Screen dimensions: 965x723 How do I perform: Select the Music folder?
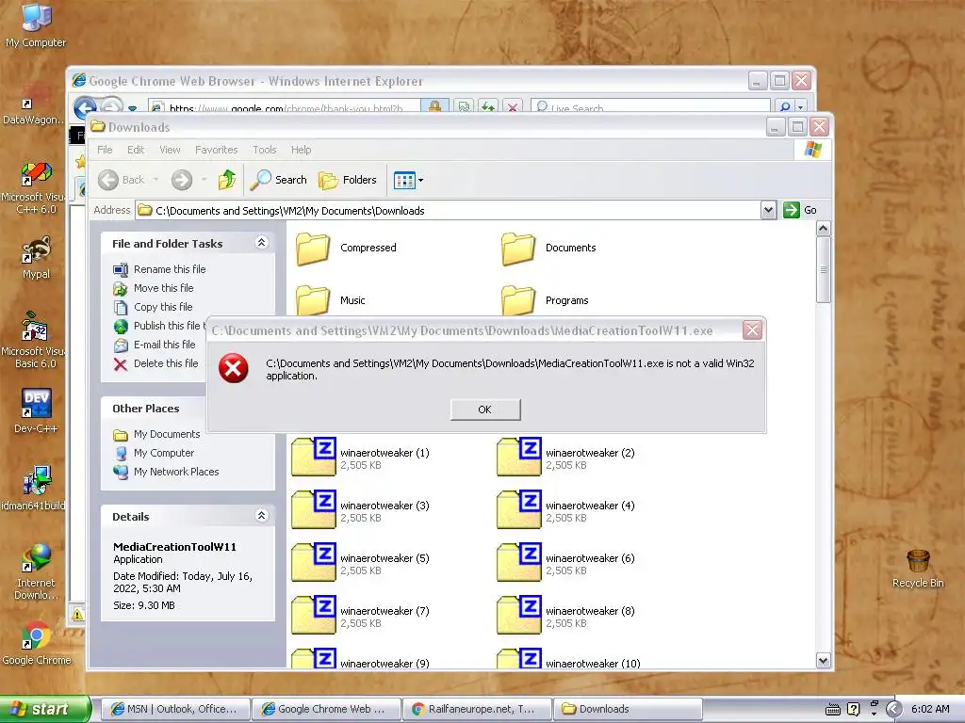331,300
